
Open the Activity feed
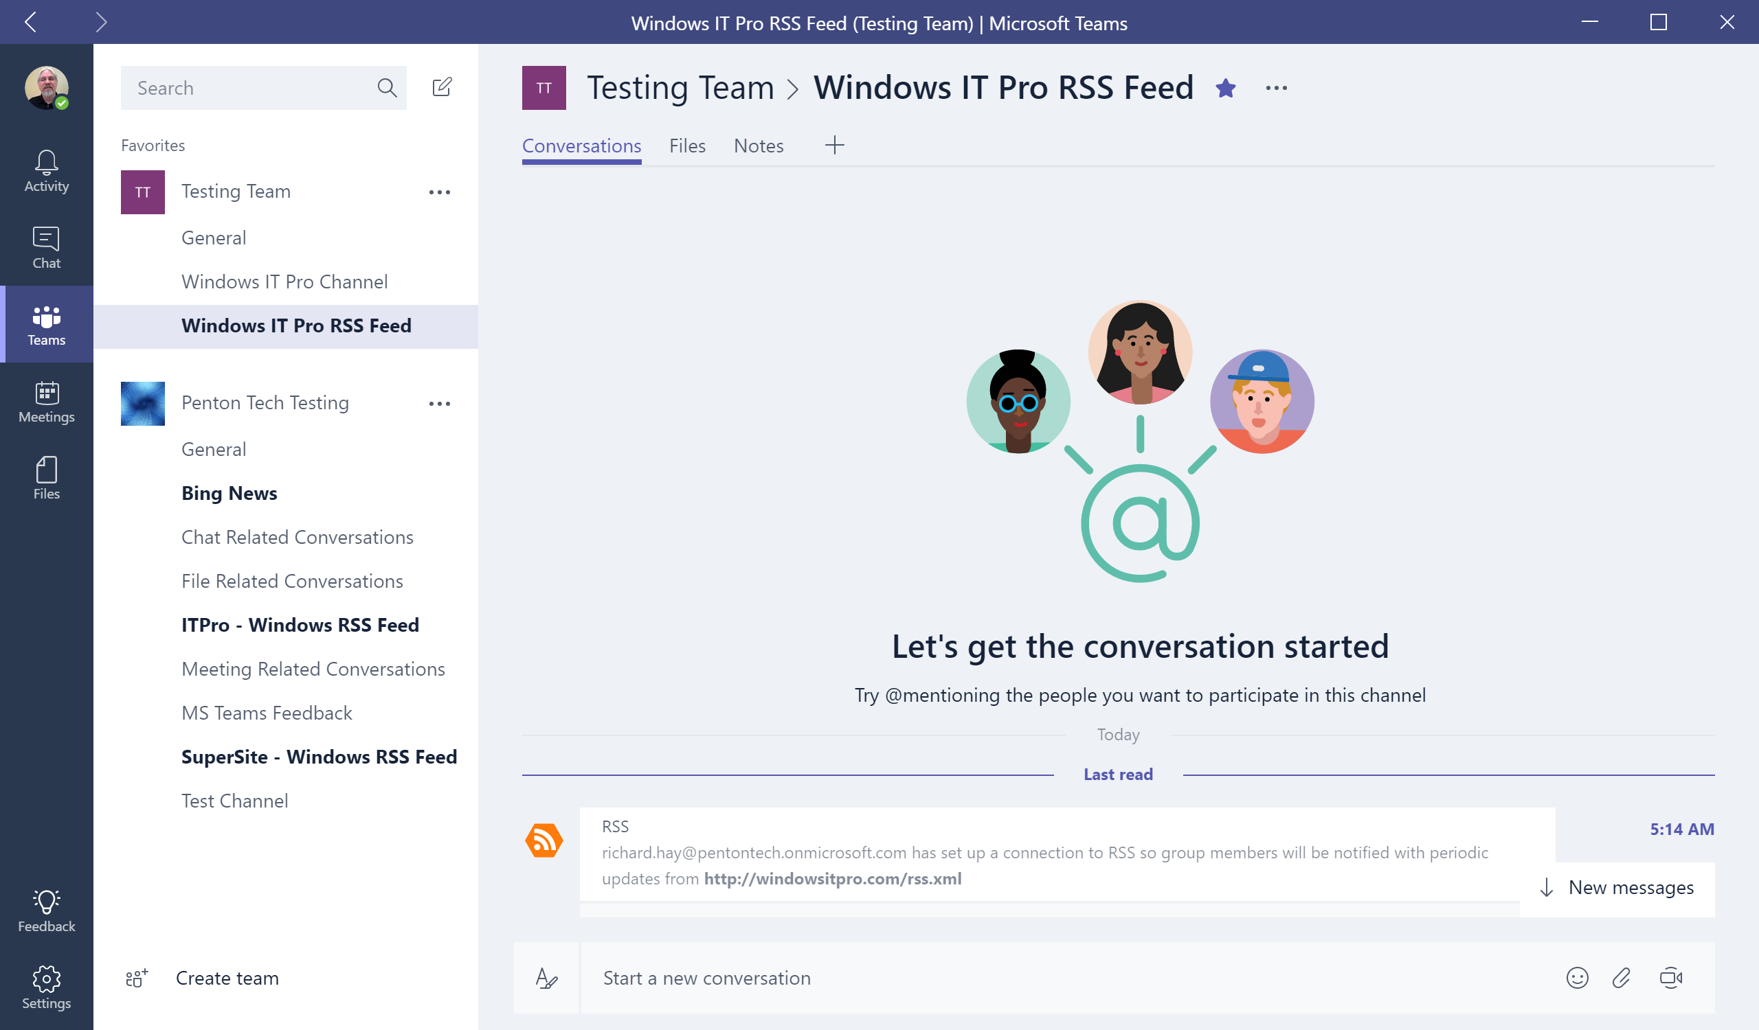point(45,170)
